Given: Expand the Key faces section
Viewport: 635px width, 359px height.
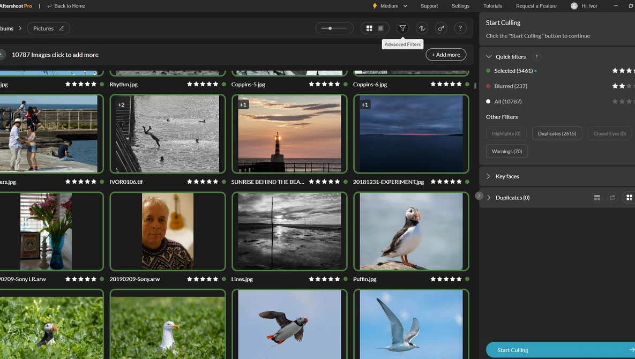Looking at the screenshot, I should click(488, 176).
